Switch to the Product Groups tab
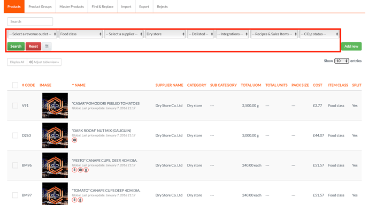 click(40, 6)
